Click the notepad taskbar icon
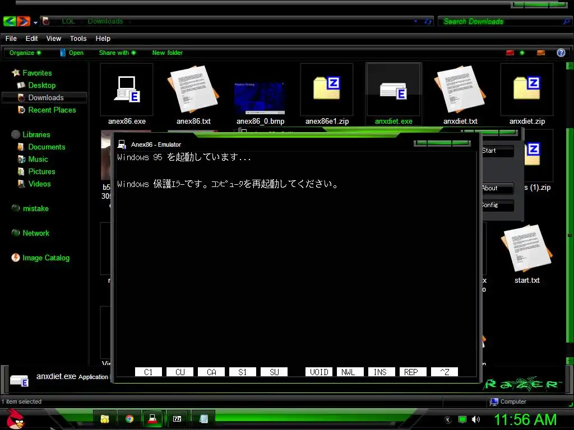 coord(203,419)
